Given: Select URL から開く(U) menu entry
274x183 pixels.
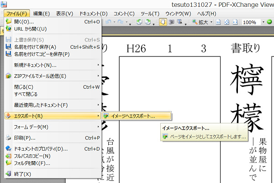Looking at the screenshot, I should [x=53, y=29].
